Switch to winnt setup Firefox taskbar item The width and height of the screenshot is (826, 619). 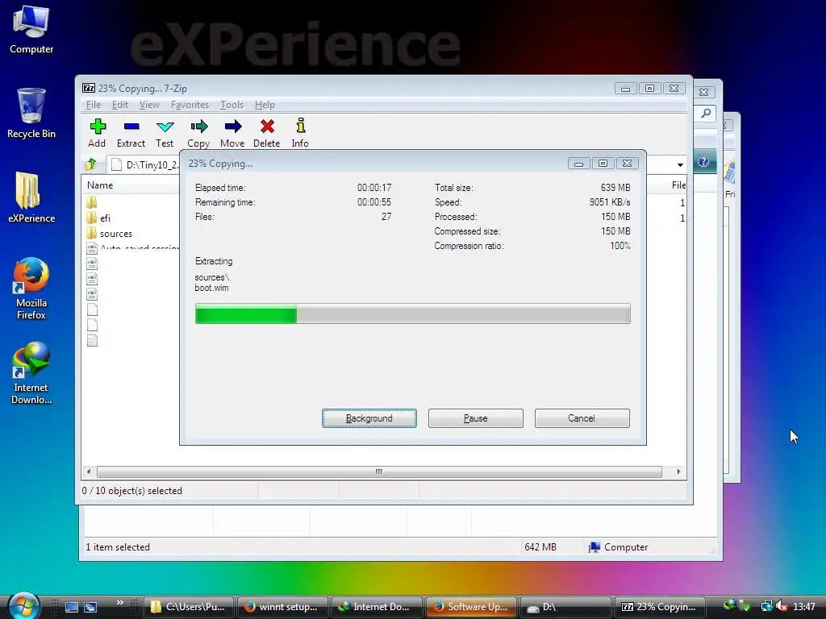point(282,607)
